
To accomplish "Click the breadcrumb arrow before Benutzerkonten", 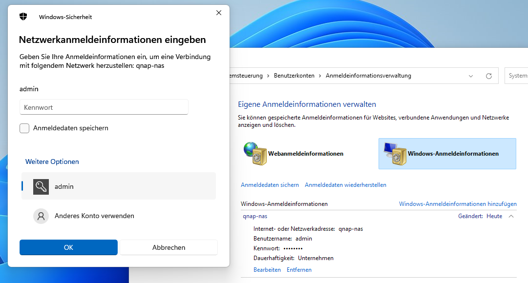I will coord(268,76).
